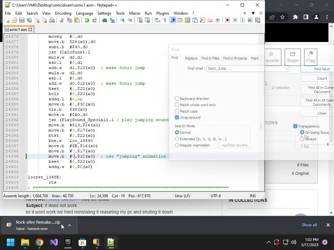The width and height of the screenshot is (334, 250).
Task: Open Notepad++ document list arrow in menu bar
Action: coord(253,13)
